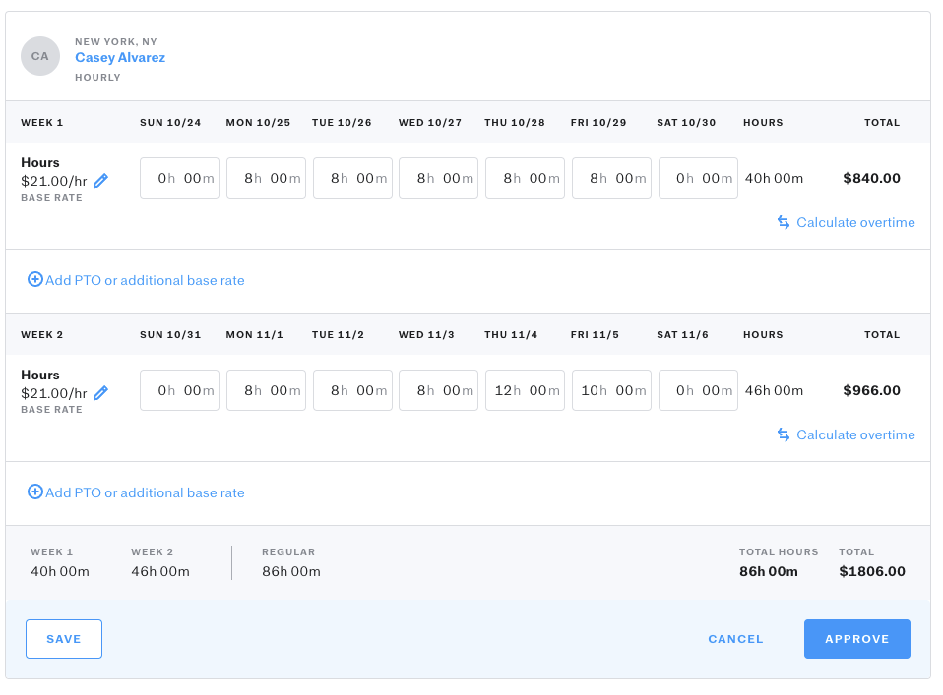Screen dimensions: 943x695
Task: Click Calculate overtime for Week 2
Action: [854, 434]
